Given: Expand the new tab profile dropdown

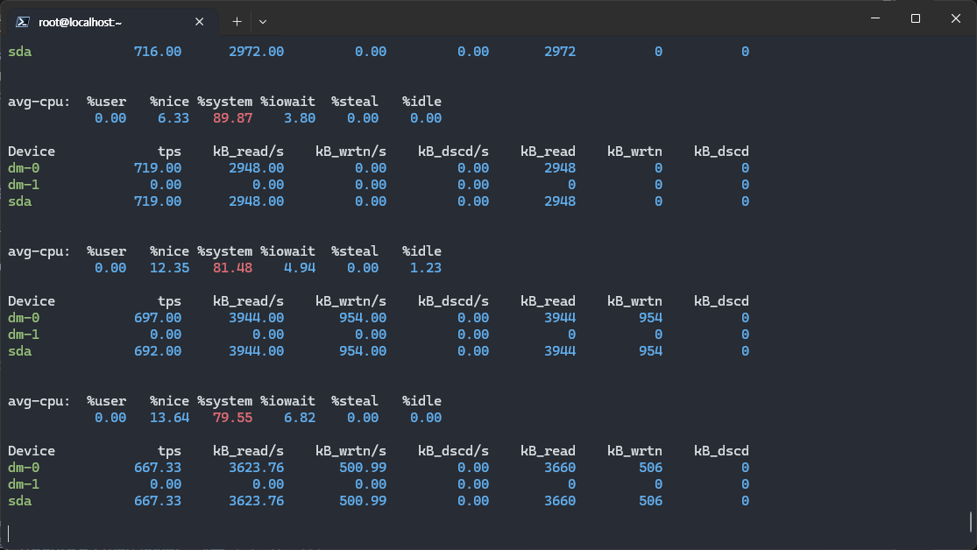Looking at the screenshot, I should (x=263, y=21).
